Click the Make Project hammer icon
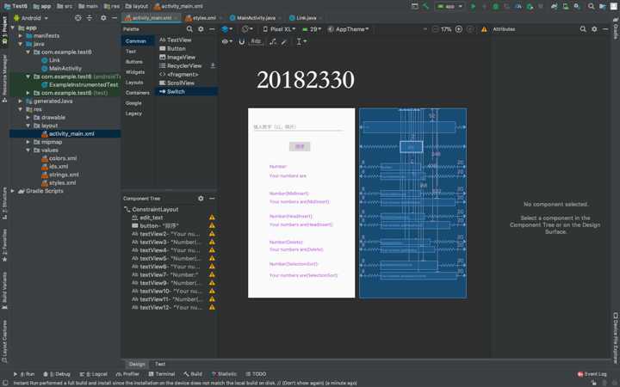The height and width of the screenshot is (387, 620). 426,6
